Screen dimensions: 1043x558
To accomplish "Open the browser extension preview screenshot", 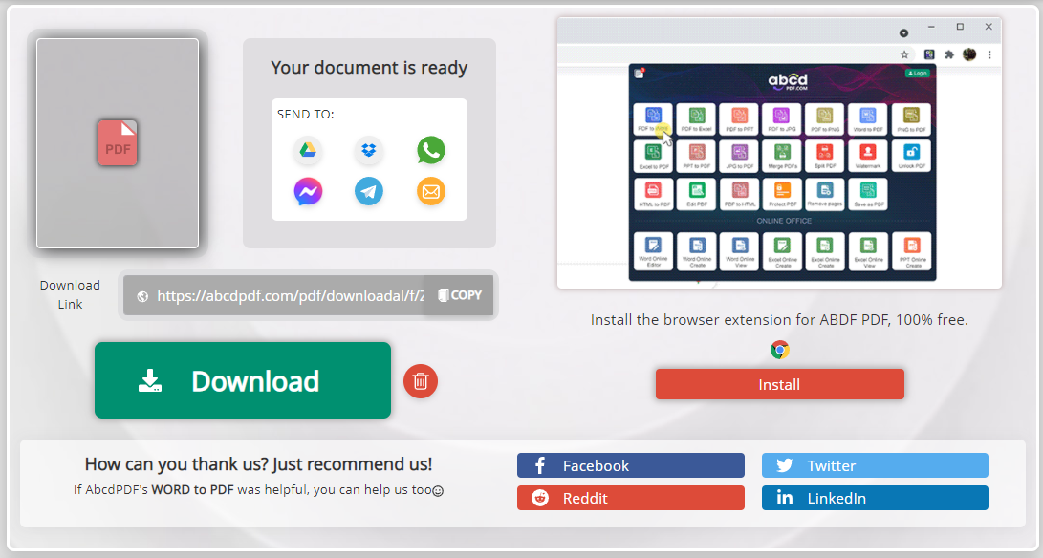I will 779,153.
